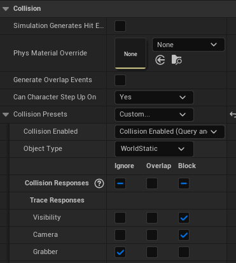Open the Object Type WorldStatic dropdown

[x=154, y=149]
